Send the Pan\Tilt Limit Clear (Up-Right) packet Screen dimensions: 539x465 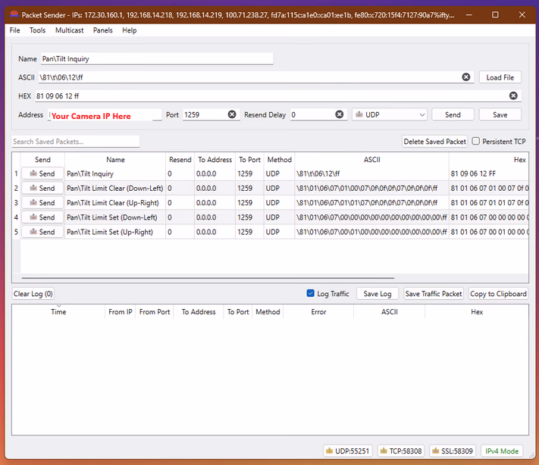tap(42, 203)
